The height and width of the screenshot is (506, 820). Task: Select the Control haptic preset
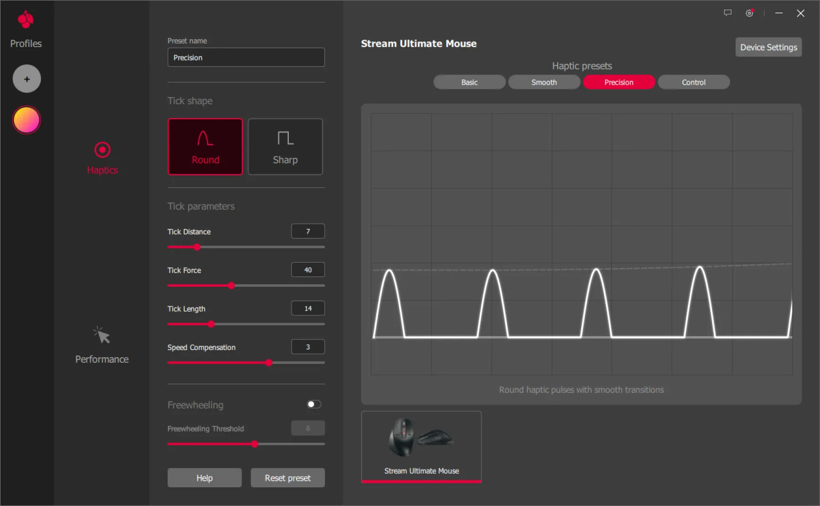coord(693,82)
